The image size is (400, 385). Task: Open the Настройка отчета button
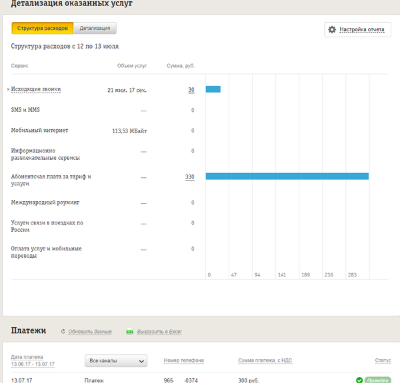coord(357,30)
